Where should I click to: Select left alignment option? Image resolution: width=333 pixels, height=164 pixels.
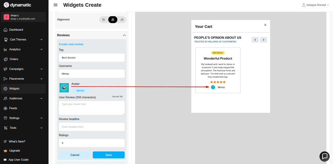tap(104, 20)
